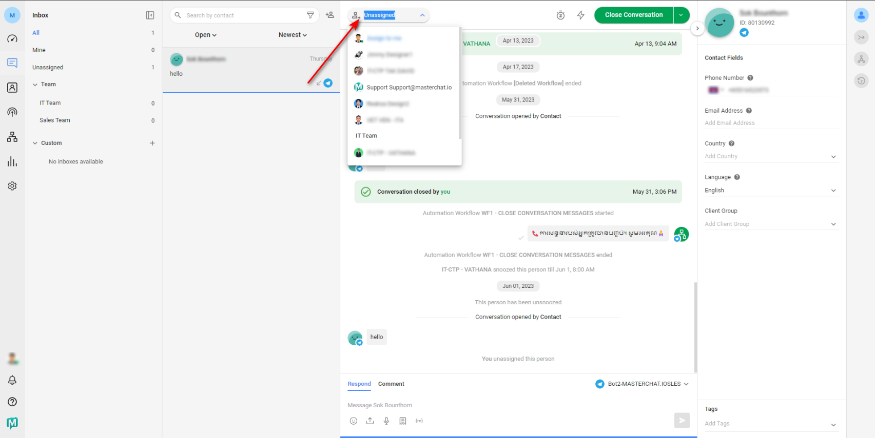Open the Reports bar chart icon
The image size is (875, 438).
(12, 162)
